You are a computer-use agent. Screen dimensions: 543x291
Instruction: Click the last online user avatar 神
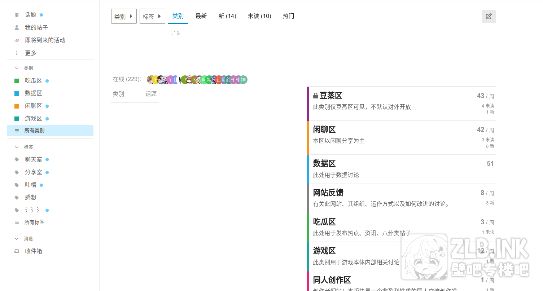[x=244, y=80]
